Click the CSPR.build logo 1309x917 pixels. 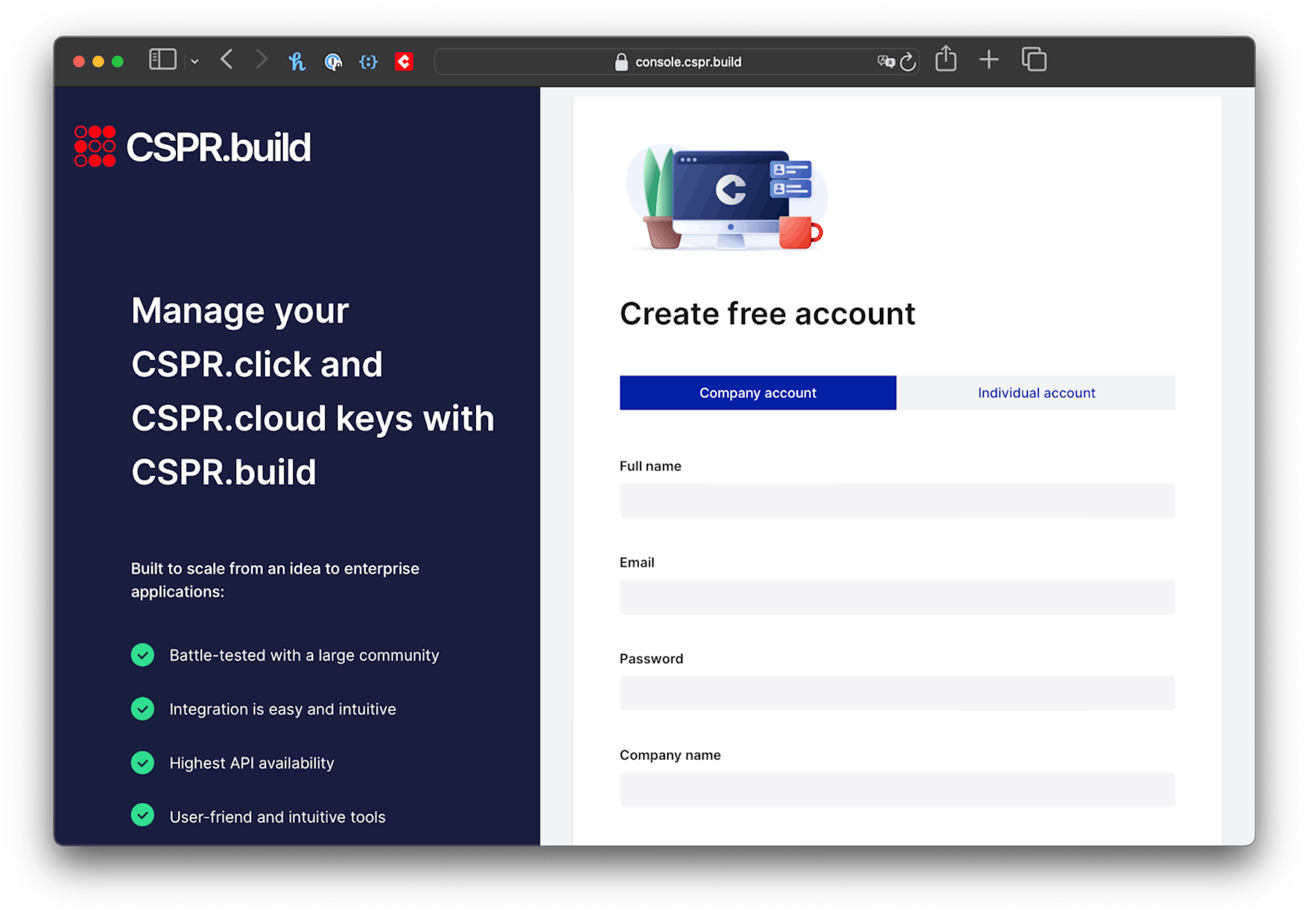pyautogui.click(x=193, y=147)
